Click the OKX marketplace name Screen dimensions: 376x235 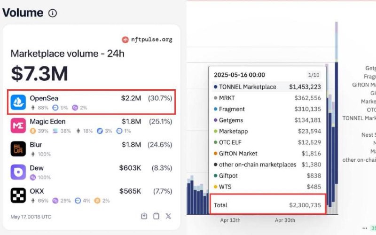coord(37,191)
